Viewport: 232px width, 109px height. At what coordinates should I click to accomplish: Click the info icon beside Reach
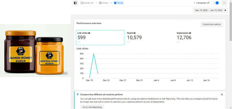pyautogui.click(x=134, y=33)
